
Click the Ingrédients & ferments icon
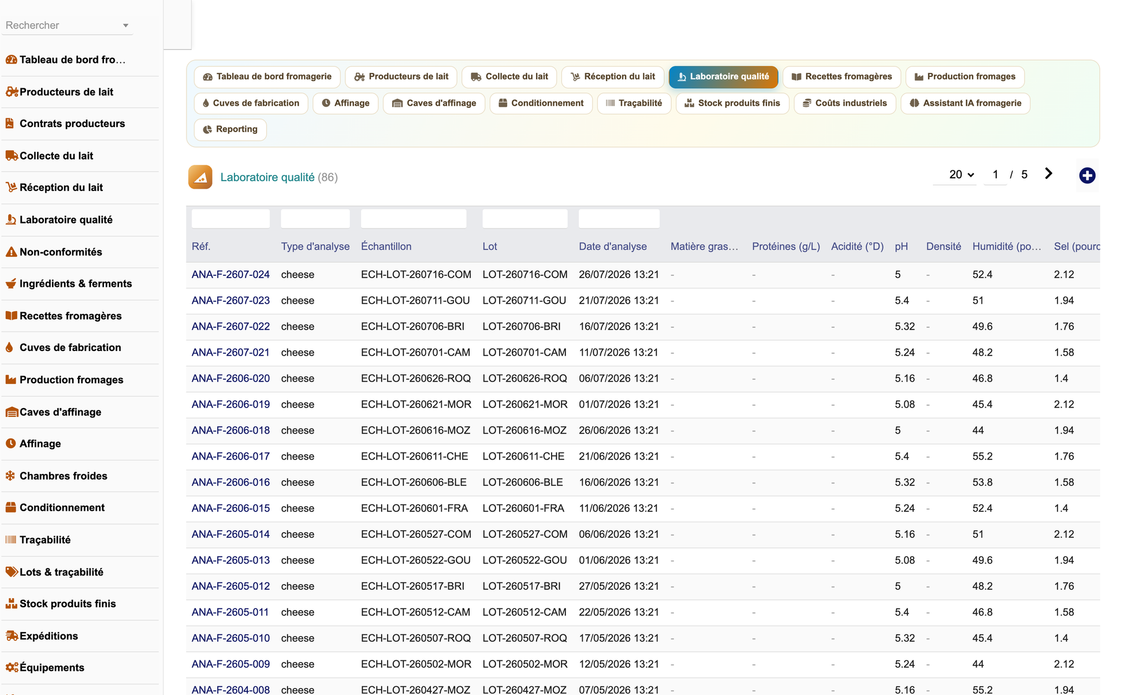[11, 283]
